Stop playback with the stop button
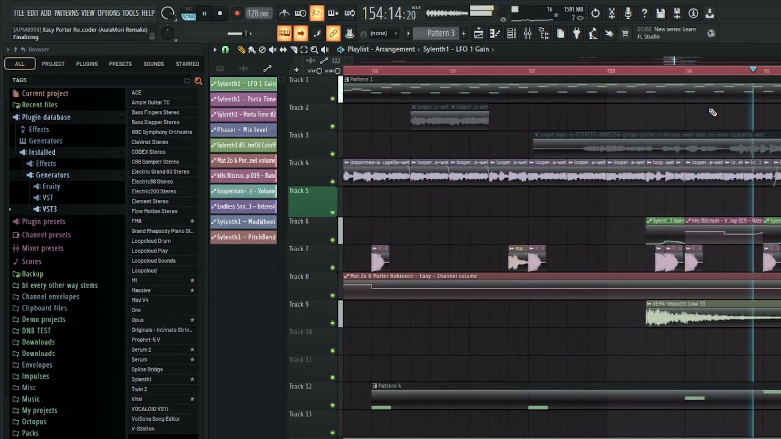This screenshot has width=781, height=439. 220,13
